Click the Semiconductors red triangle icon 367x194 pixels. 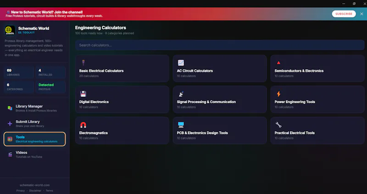tap(278, 63)
